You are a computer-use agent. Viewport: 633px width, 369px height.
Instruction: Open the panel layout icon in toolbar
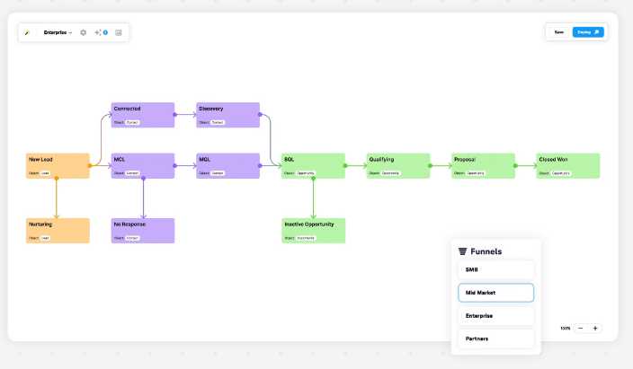[118, 32]
